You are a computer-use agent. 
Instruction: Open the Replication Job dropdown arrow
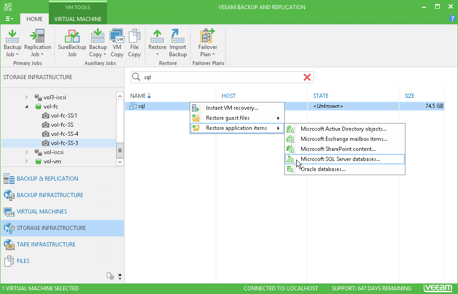[x=42, y=55]
